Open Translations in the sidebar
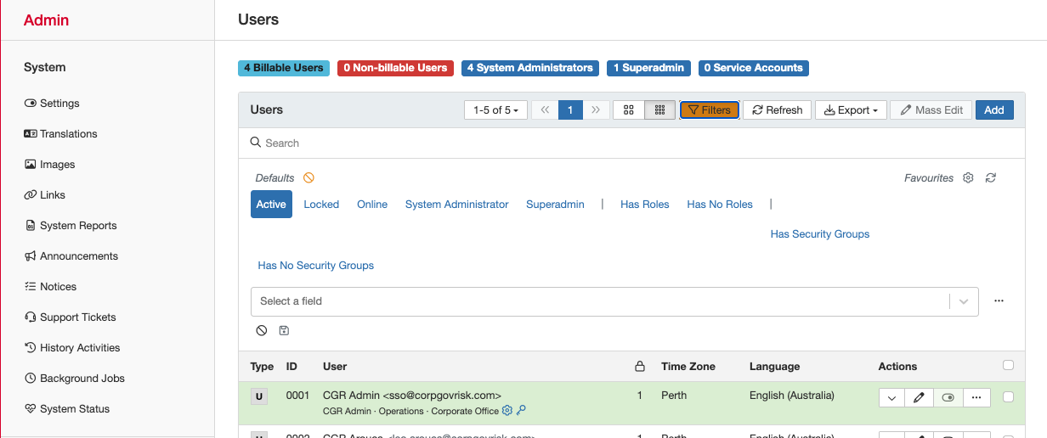The height and width of the screenshot is (438, 1047). click(60, 134)
